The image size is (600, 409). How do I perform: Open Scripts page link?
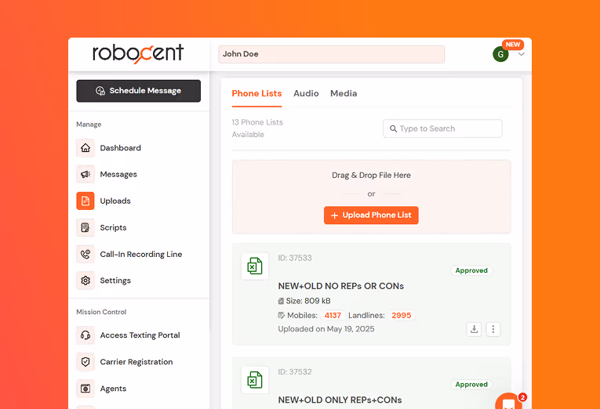point(113,228)
